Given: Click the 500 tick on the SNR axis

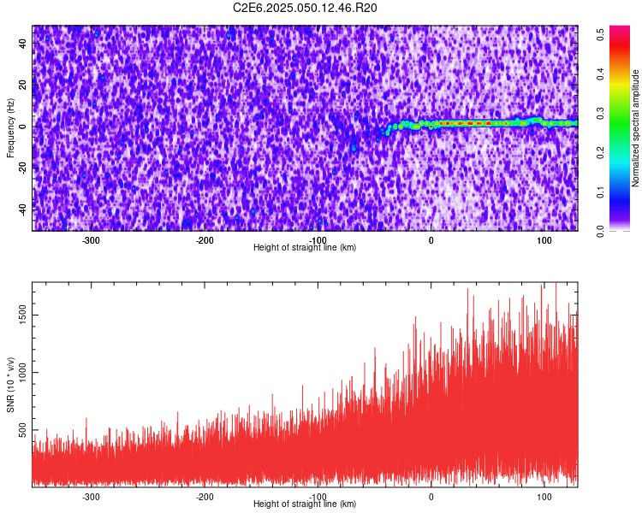Looking at the screenshot, I should coord(23,429).
